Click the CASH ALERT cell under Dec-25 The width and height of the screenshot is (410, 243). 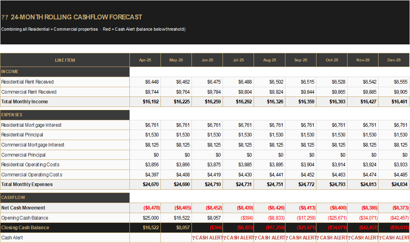[394, 238]
